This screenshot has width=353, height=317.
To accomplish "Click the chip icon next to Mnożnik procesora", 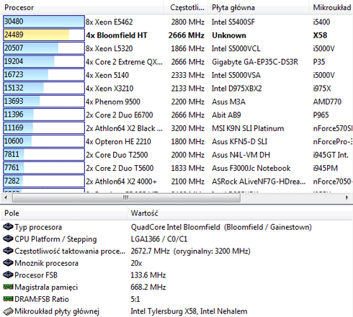I will point(8,262).
